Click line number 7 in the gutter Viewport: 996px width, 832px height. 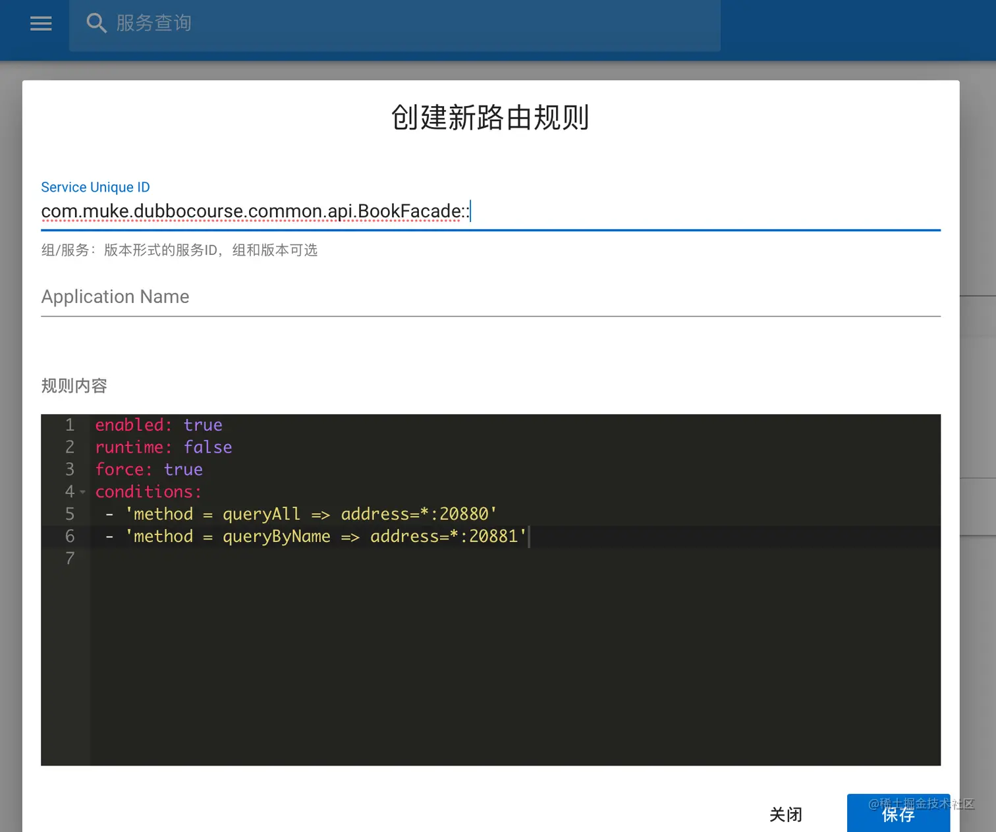[70, 559]
